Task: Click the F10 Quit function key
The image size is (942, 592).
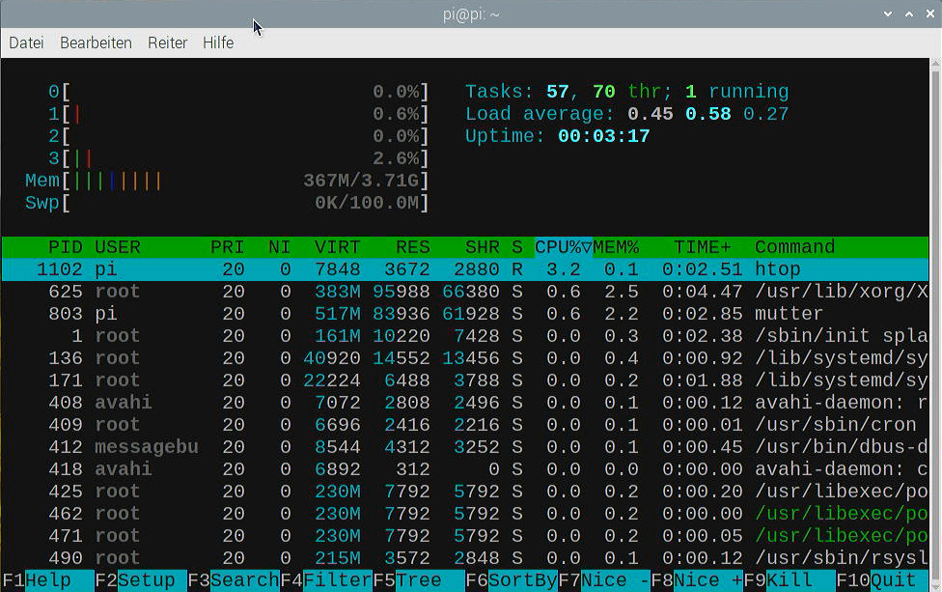Action: pyautogui.click(x=882, y=580)
